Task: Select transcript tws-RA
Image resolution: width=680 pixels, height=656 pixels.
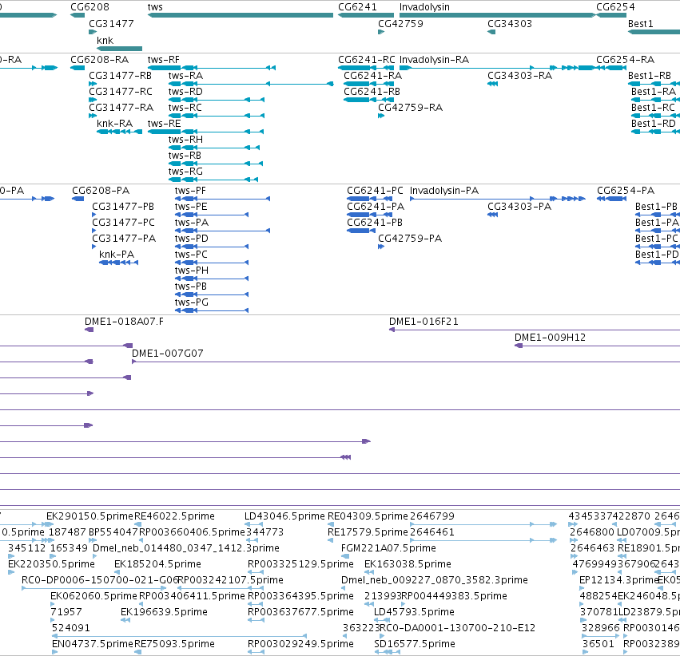Action: [251, 84]
